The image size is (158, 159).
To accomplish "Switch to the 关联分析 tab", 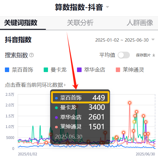I will tap(80, 23).
